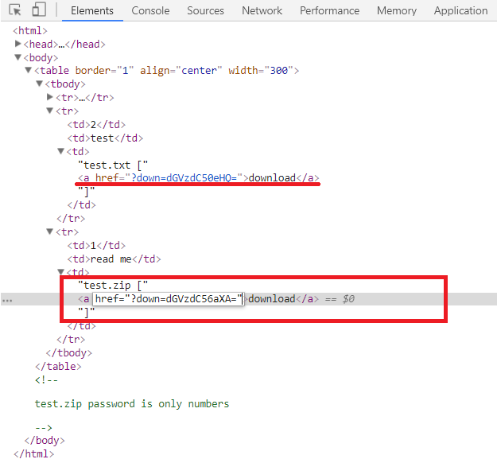
Task: Toggle the device toolbar icon
Action: 39,10
